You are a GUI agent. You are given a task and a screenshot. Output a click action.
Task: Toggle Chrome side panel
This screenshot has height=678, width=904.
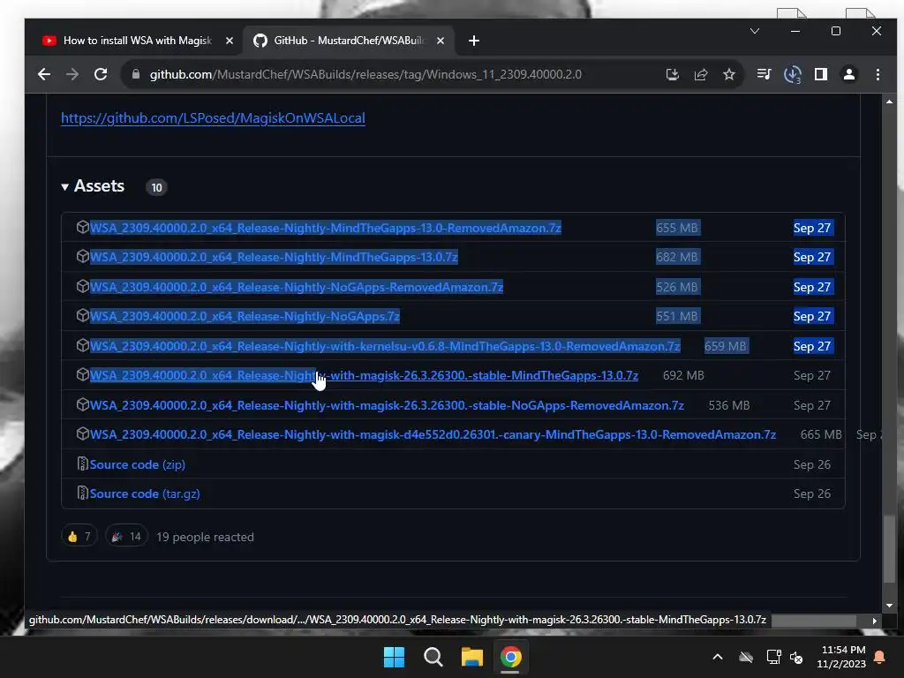coord(820,74)
